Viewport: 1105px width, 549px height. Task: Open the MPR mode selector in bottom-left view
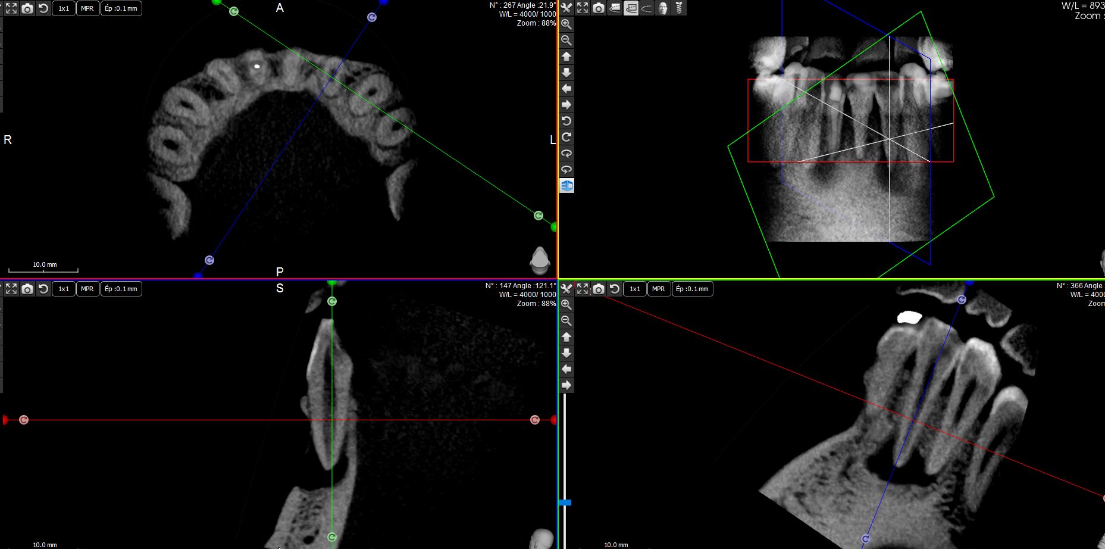[87, 289]
